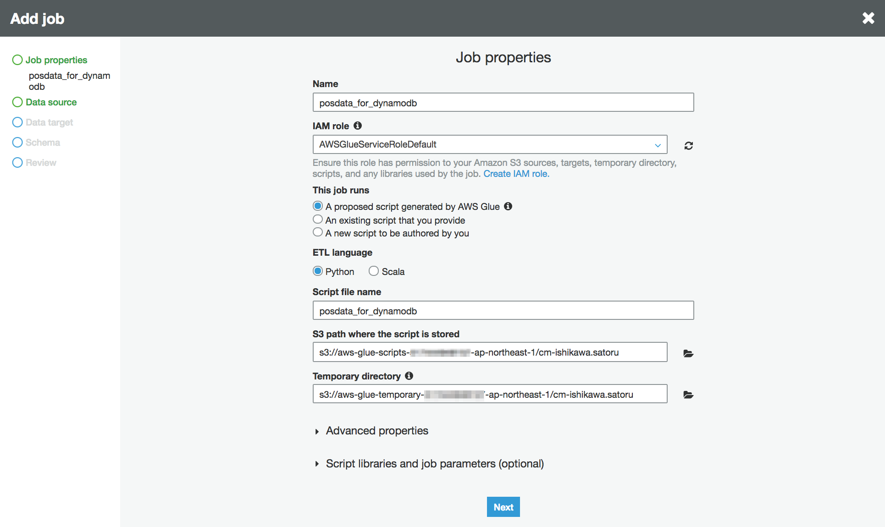The image size is (885, 527).
Task: Click the info icon beside proposed script option
Action: pyautogui.click(x=508, y=206)
